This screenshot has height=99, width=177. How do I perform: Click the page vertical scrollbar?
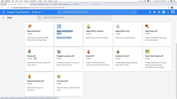click(176, 70)
